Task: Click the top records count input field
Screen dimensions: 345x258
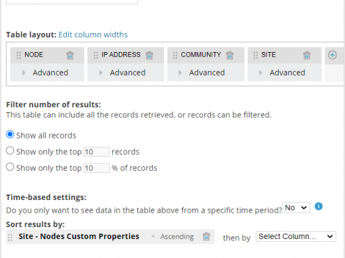Action: [97, 152]
